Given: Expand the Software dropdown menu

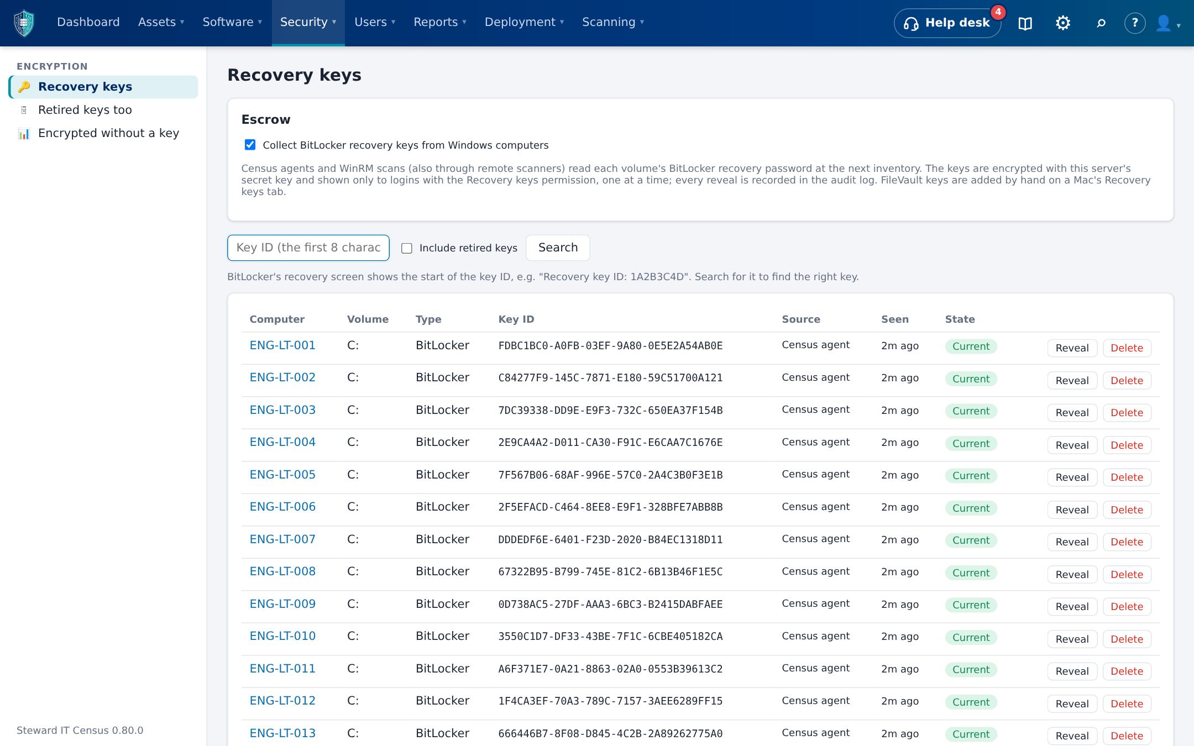Looking at the screenshot, I should (x=232, y=22).
